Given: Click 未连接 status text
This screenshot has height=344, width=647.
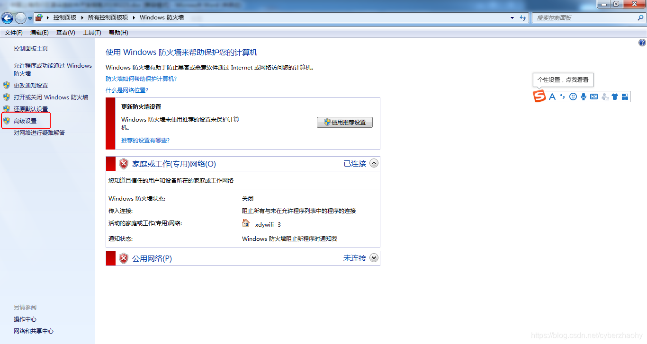Looking at the screenshot, I should (355, 258).
